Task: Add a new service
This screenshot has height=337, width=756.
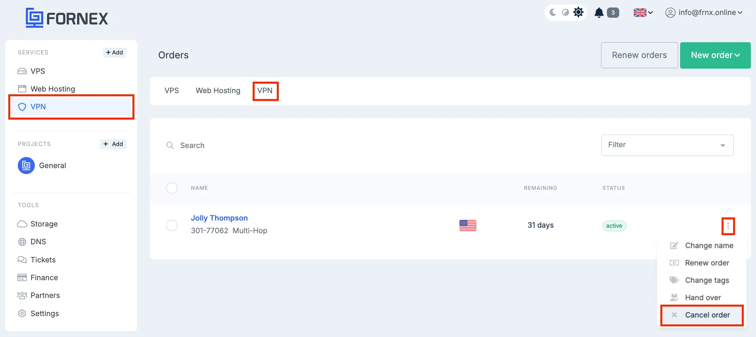Action: click(x=115, y=52)
